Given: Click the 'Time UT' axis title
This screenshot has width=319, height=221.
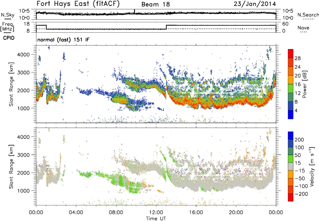Looking at the screenshot, I should click(x=156, y=219).
